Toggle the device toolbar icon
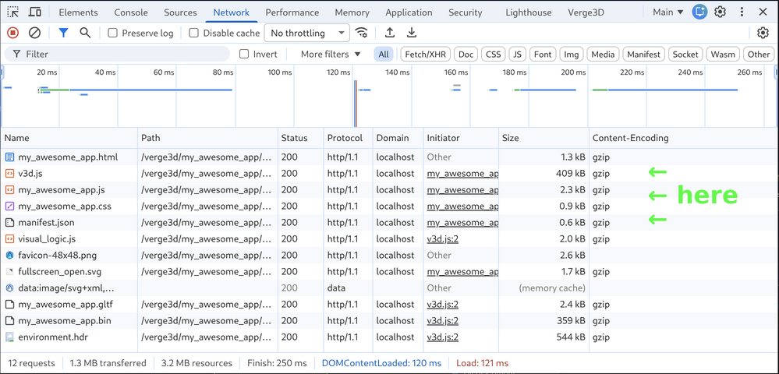Image resolution: width=779 pixels, height=374 pixels. tap(35, 12)
